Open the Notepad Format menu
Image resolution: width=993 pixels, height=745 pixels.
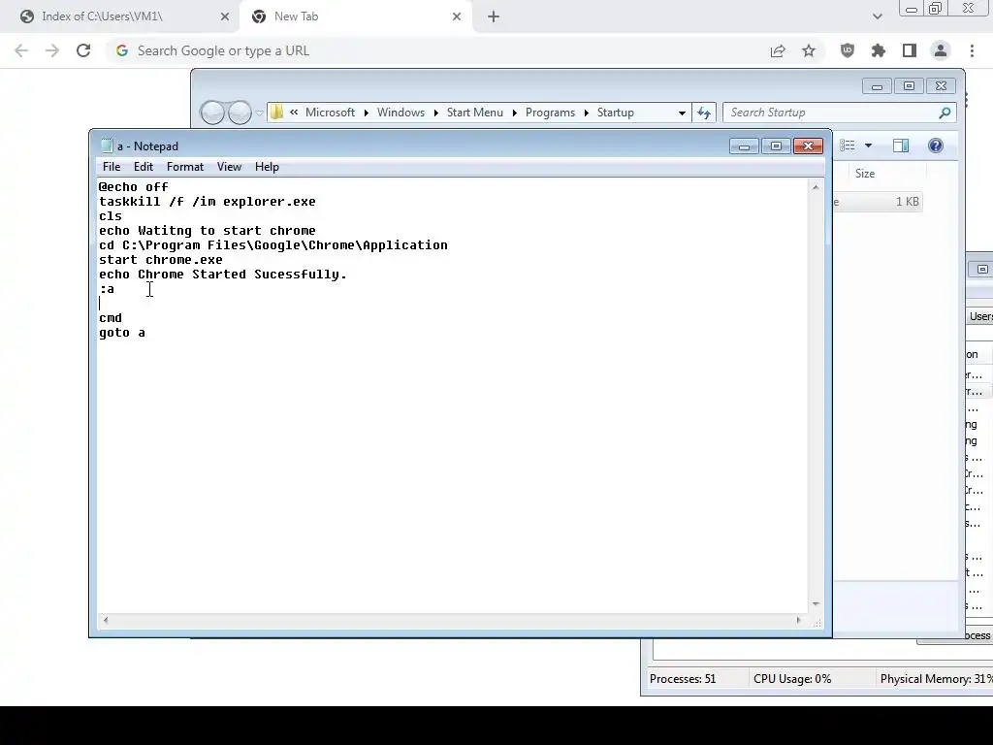click(185, 167)
